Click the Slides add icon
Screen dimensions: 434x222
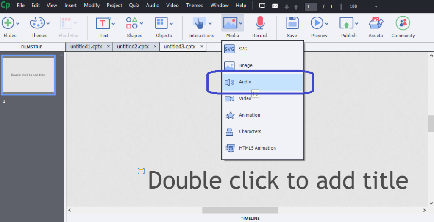click(8, 23)
